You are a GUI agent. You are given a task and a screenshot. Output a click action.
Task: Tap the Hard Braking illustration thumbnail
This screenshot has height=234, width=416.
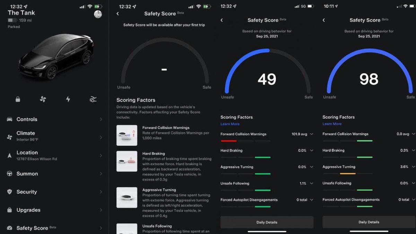click(127, 162)
